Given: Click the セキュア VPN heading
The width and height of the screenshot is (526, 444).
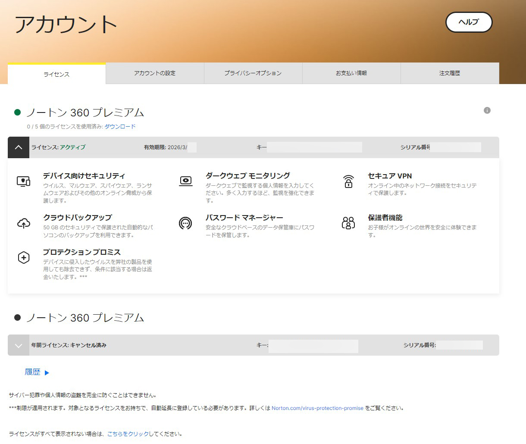Looking at the screenshot, I should (x=390, y=176).
